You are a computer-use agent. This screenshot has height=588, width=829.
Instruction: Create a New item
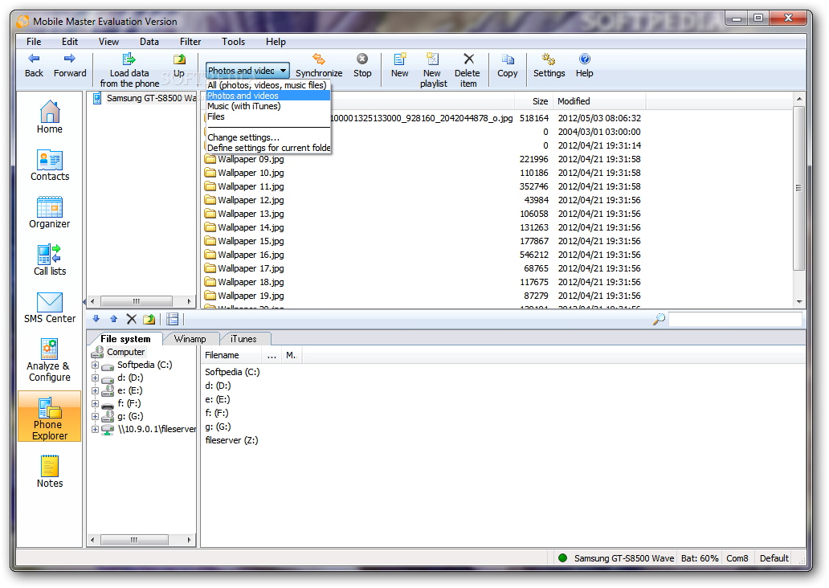400,65
